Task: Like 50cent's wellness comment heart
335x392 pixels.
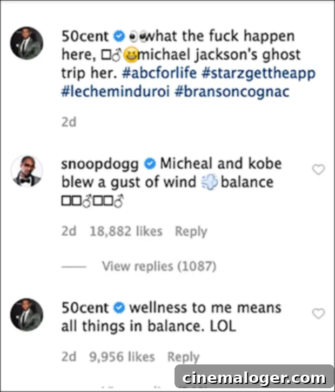Action: click(319, 313)
